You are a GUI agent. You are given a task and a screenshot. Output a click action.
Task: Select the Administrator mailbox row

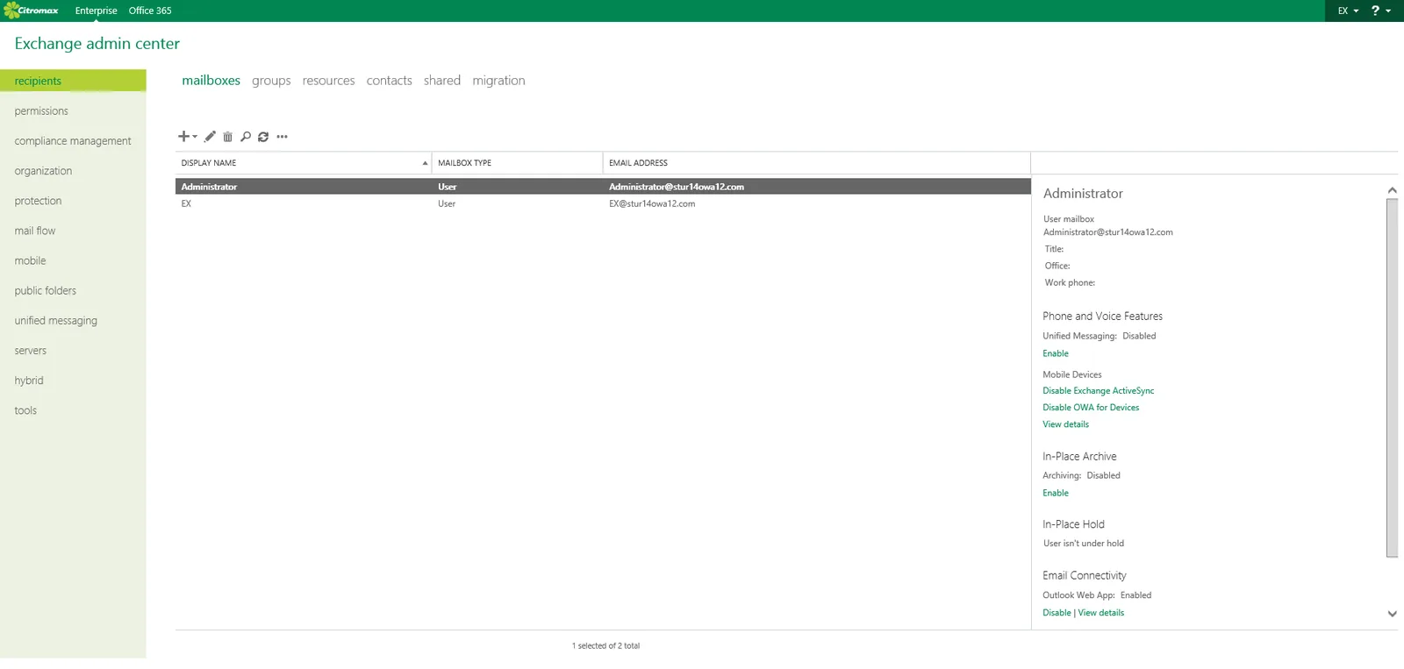(603, 187)
